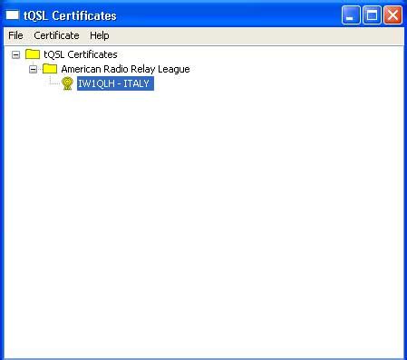Maximize the tQSL Certificates window

(372, 15)
